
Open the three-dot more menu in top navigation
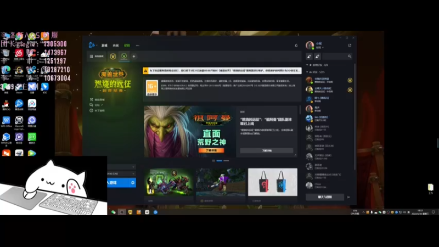coord(138,46)
